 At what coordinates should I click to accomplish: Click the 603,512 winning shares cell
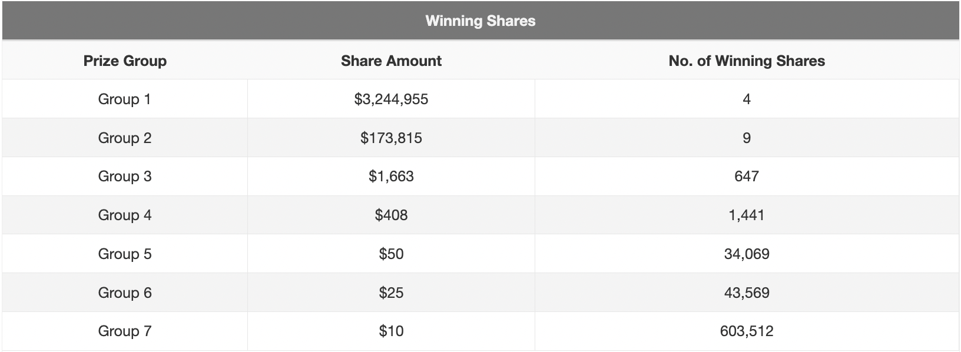747,331
